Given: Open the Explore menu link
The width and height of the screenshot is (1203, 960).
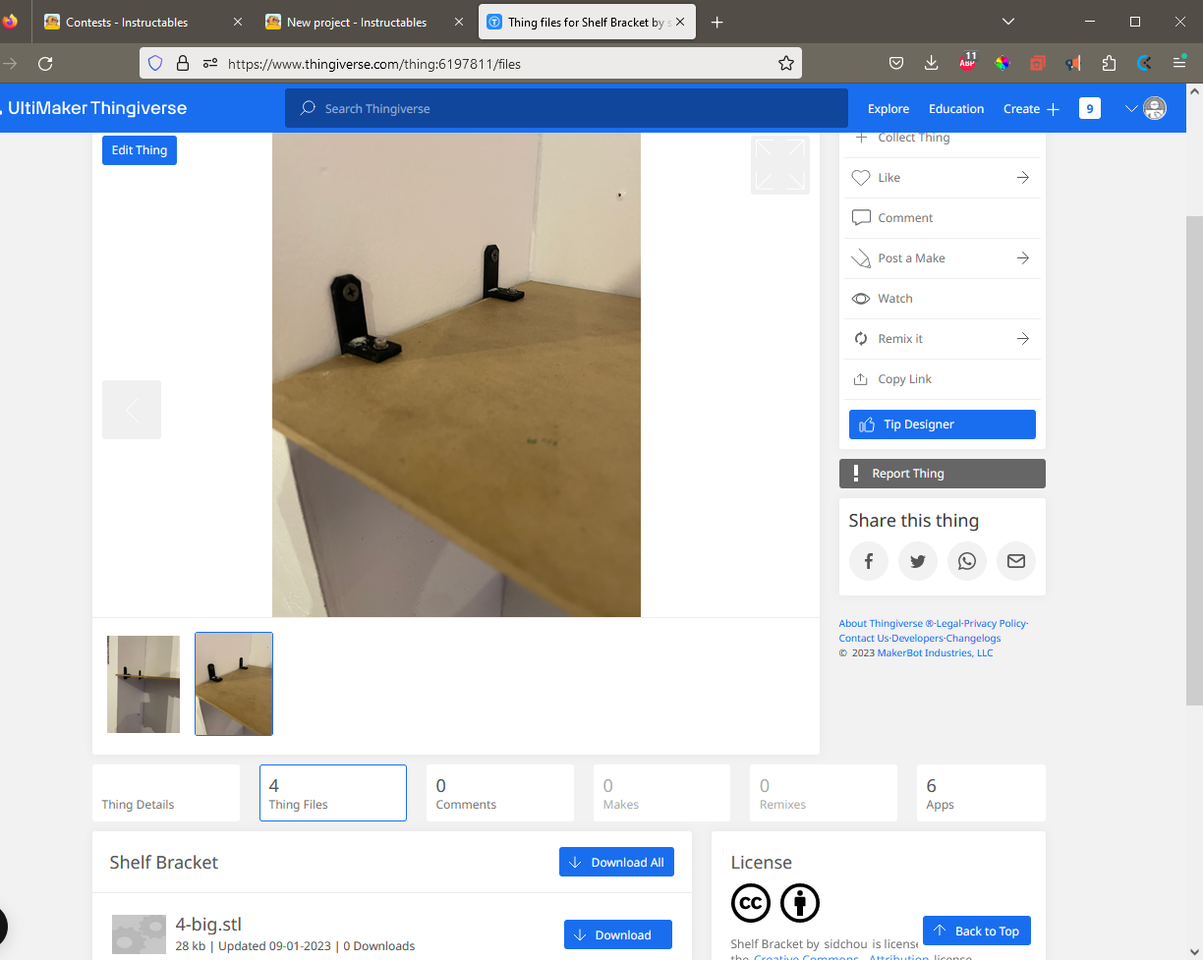Looking at the screenshot, I should pos(888,109).
